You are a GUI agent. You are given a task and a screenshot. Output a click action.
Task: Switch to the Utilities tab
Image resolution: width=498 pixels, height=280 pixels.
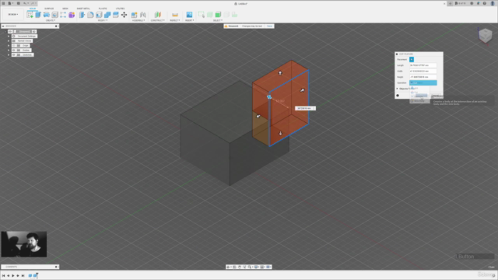pos(120,9)
